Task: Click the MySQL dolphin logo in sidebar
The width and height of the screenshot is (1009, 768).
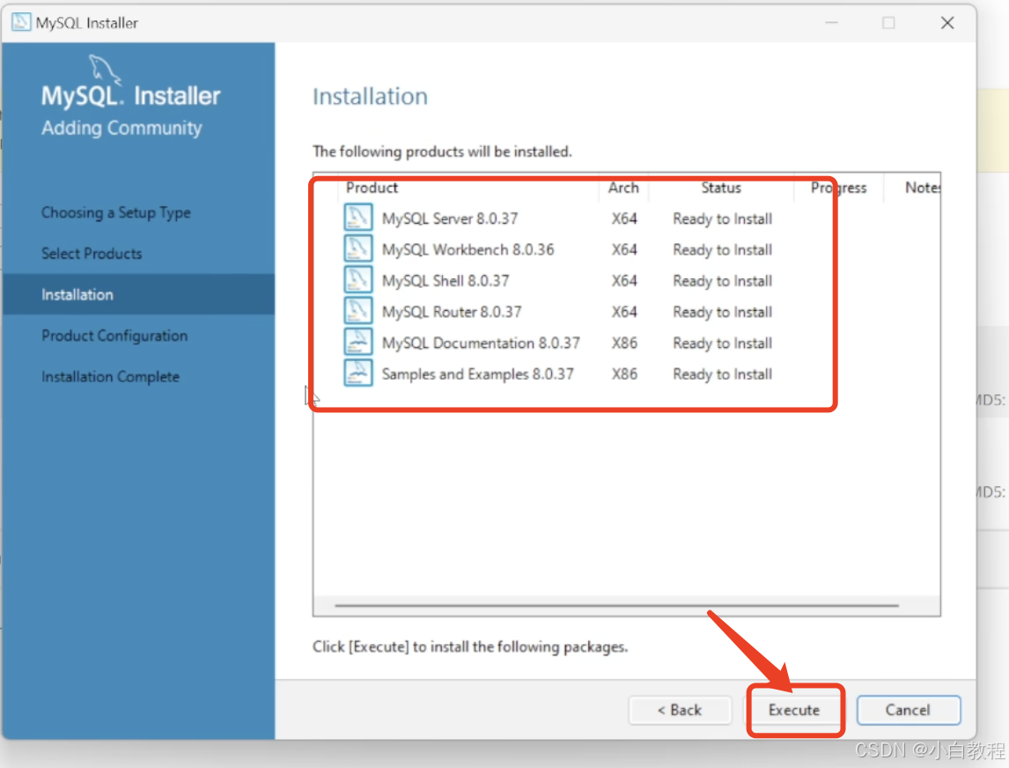Action: (104, 70)
